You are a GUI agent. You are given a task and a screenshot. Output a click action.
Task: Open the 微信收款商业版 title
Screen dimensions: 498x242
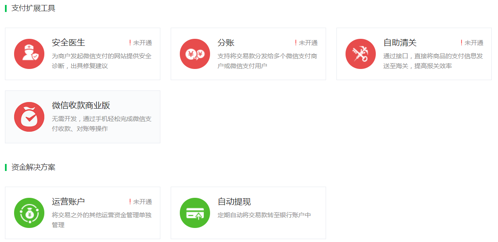(81, 105)
